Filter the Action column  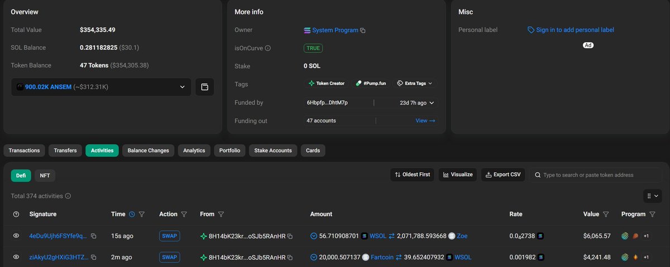(184, 214)
